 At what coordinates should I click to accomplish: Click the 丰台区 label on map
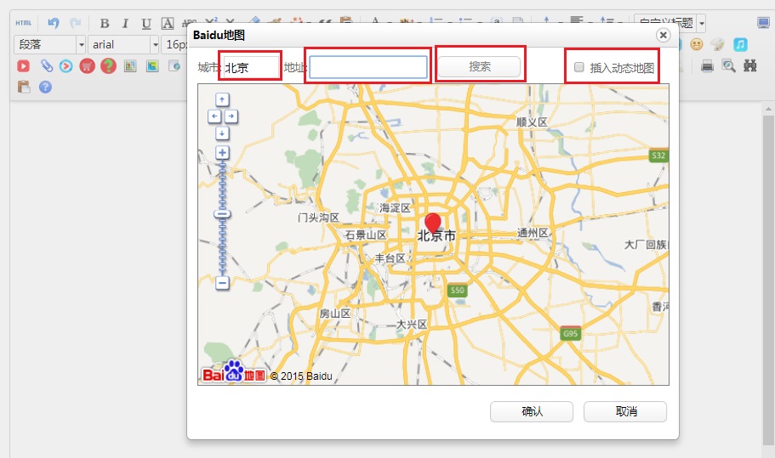click(x=390, y=257)
